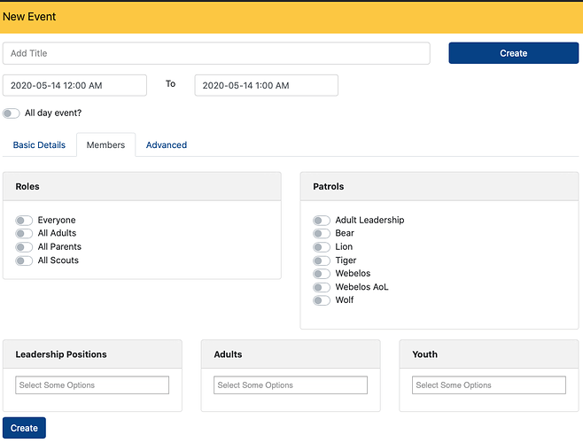Open the Adults options selector
583x443 pixels.
291,385
